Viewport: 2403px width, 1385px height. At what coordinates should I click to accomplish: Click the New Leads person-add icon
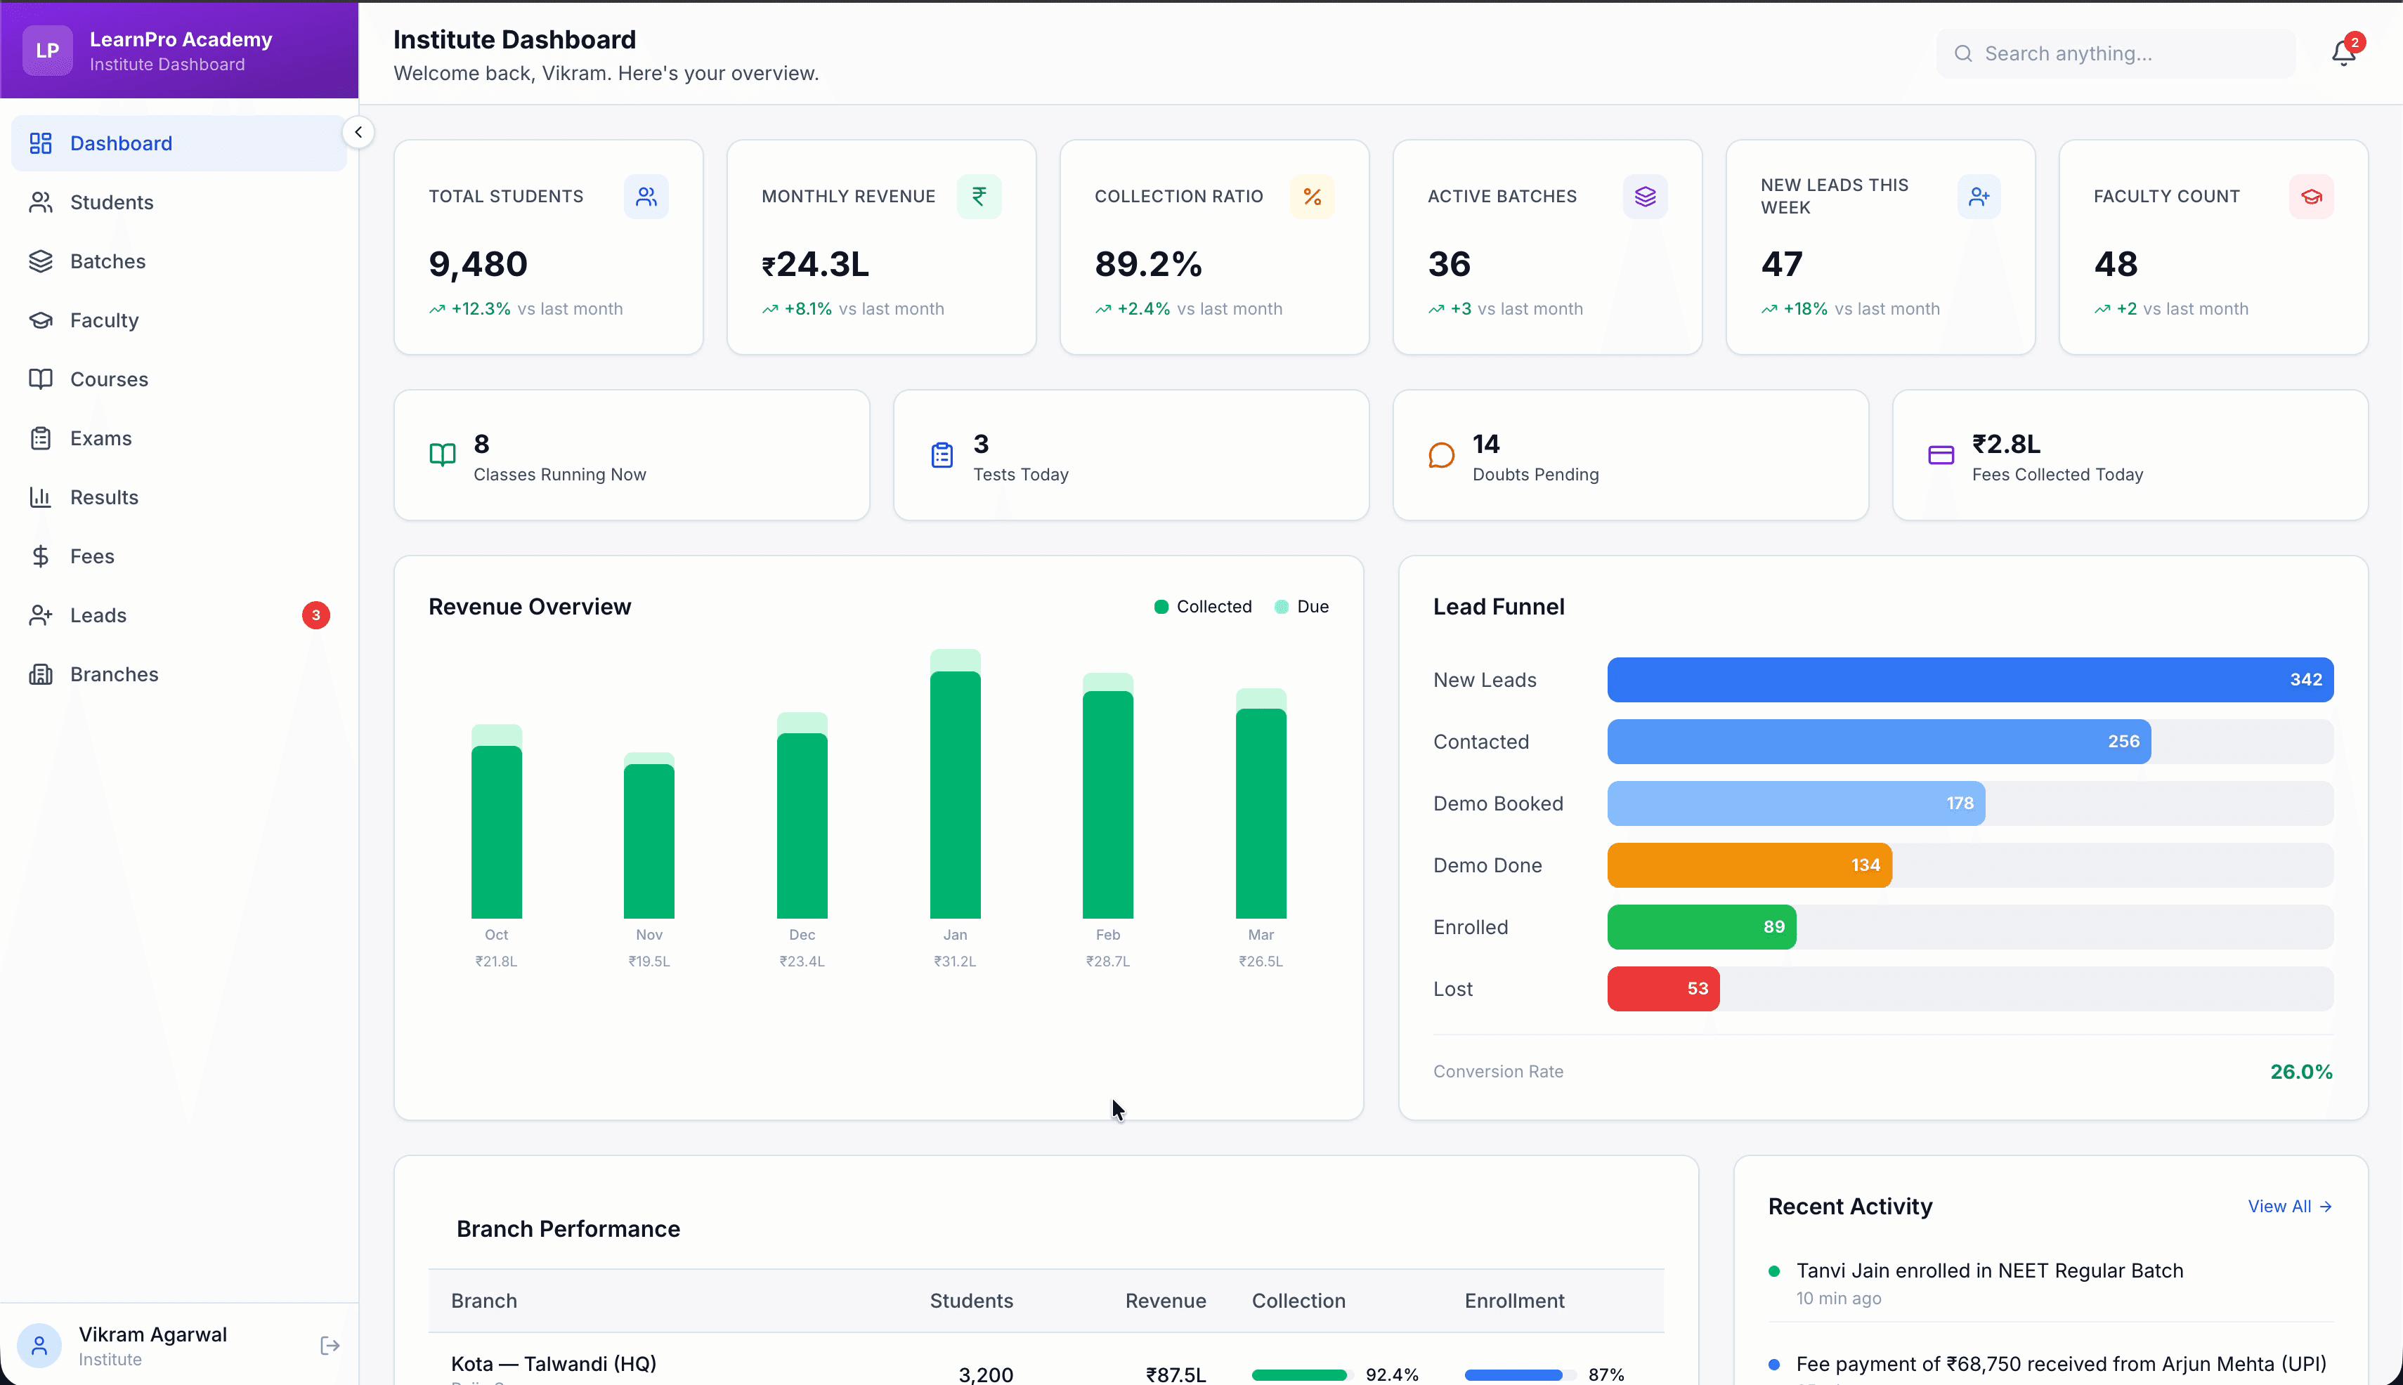1979,196
